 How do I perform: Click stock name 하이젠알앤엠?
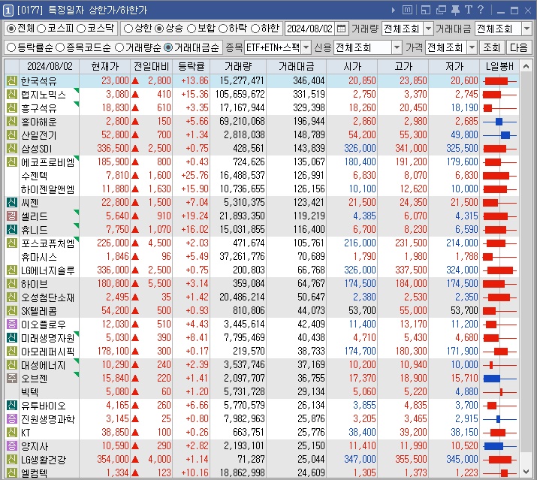(47, 189)
